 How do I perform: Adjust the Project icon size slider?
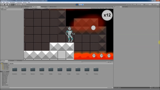[110, 88]
